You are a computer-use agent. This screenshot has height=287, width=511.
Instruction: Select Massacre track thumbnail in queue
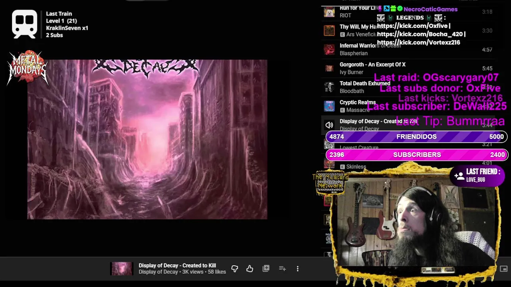coord(329,106)
